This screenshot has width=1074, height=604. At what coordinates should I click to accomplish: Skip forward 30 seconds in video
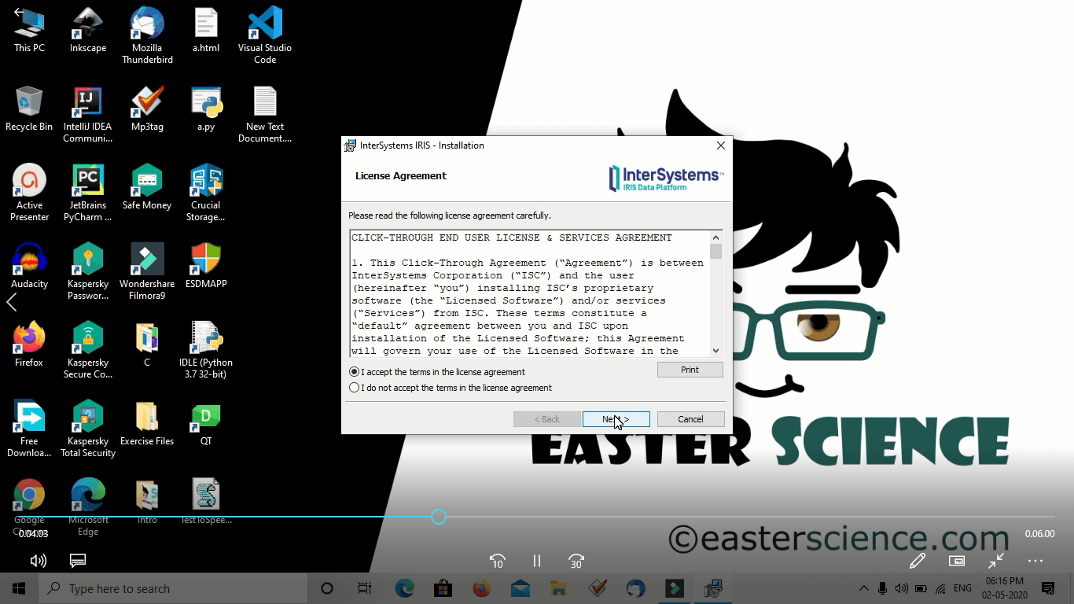tap(576, 561)
